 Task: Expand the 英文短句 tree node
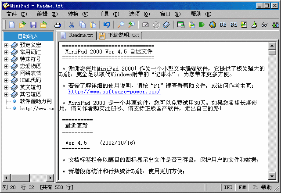pos(6,87)
